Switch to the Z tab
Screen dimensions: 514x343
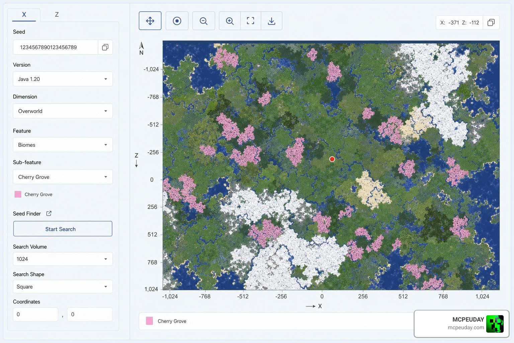[57, 14]
